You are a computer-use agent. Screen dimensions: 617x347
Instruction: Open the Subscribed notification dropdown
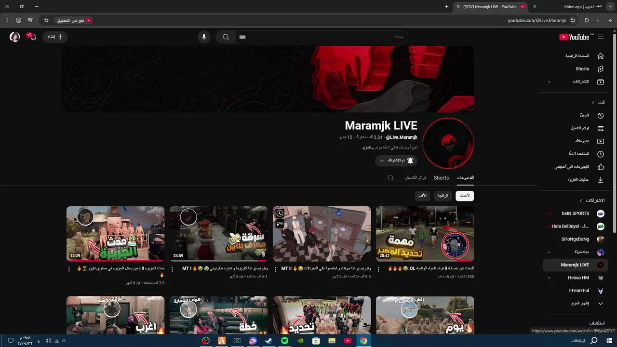(396, 160)
